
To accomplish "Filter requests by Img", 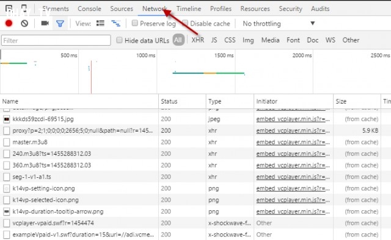I will click(x=248, y=40).
